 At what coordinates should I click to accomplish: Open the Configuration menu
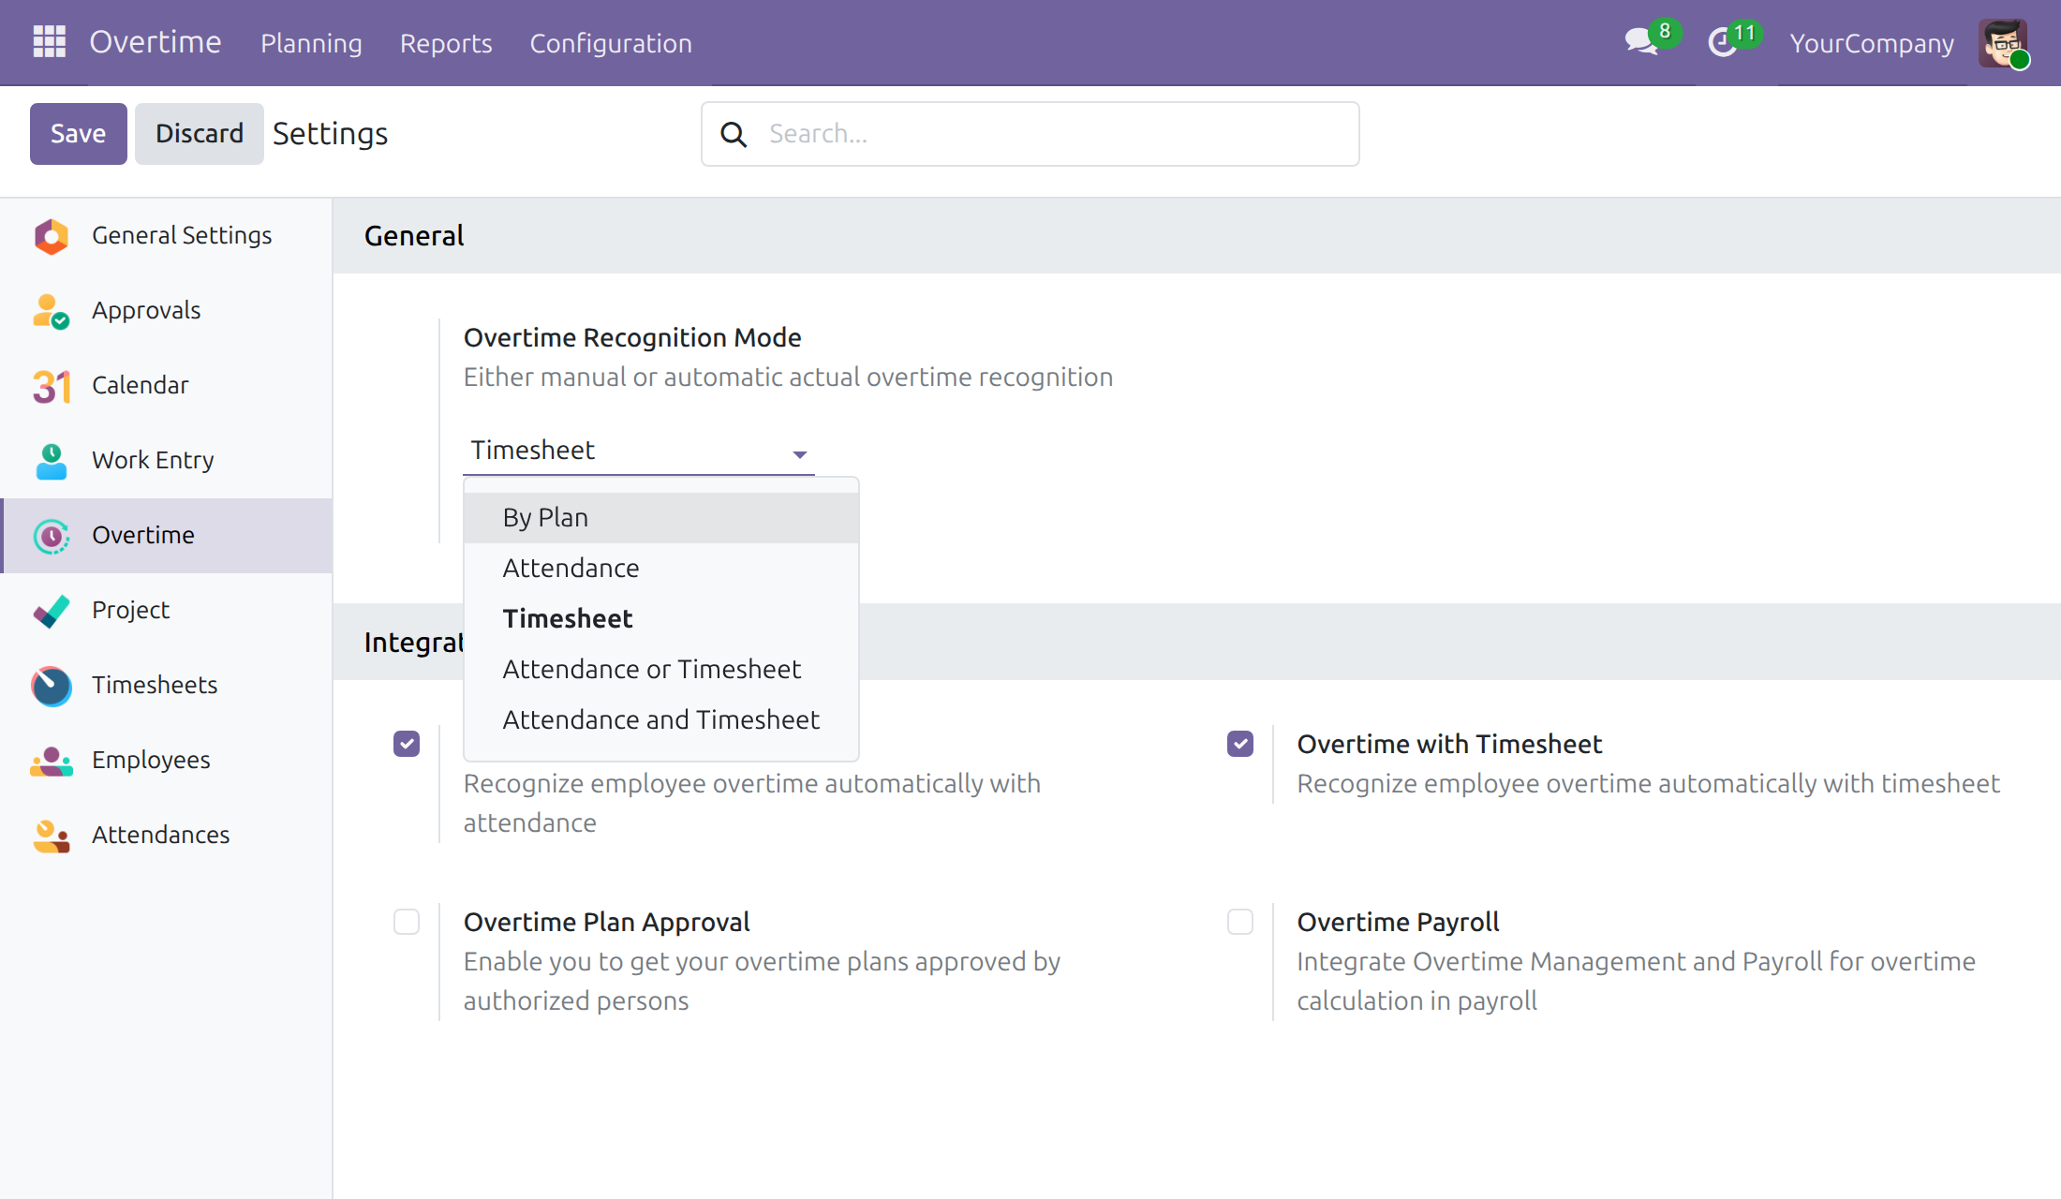point(611,43)
